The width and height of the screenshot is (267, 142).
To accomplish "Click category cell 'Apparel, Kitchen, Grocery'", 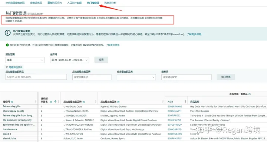I will 113,106.
